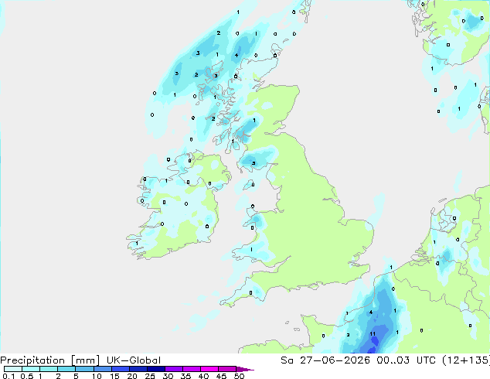490x379 pixels.
Task: Click the legend arrow tip above 50 mm
Action: pyautogui.click(x=245, y=369)
